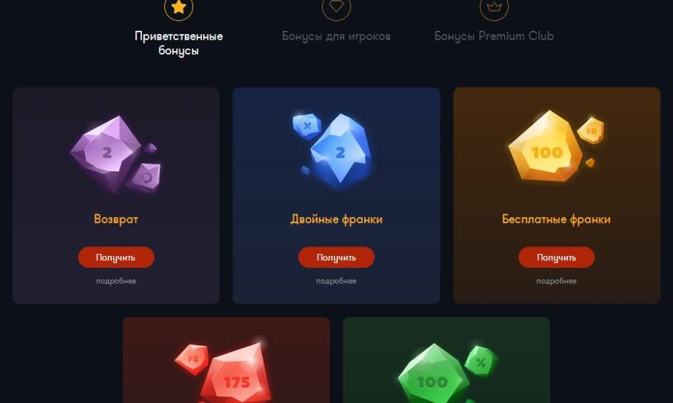Click the Двойные франки card title
Viewport: 673px width, 403px height.
coord(336,219)
